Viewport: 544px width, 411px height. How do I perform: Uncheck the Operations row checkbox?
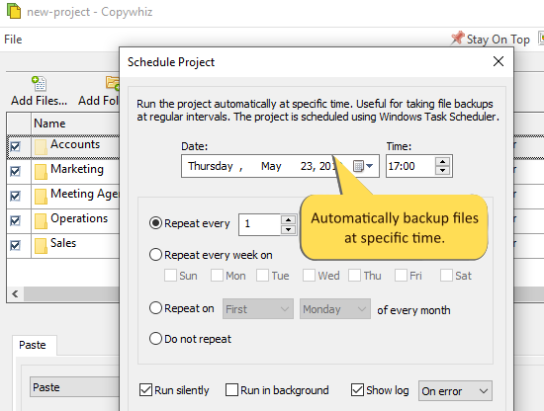[15, 220]
